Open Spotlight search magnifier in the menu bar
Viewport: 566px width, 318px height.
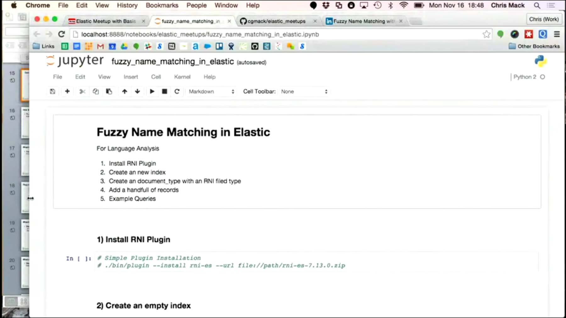537,5
